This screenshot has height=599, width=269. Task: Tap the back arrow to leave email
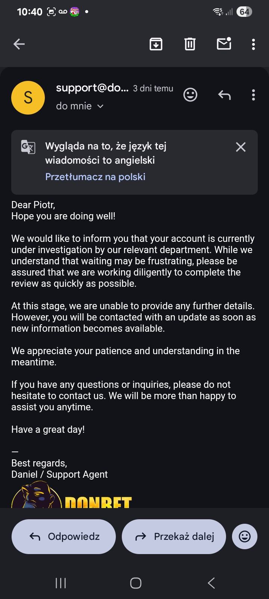19,44
